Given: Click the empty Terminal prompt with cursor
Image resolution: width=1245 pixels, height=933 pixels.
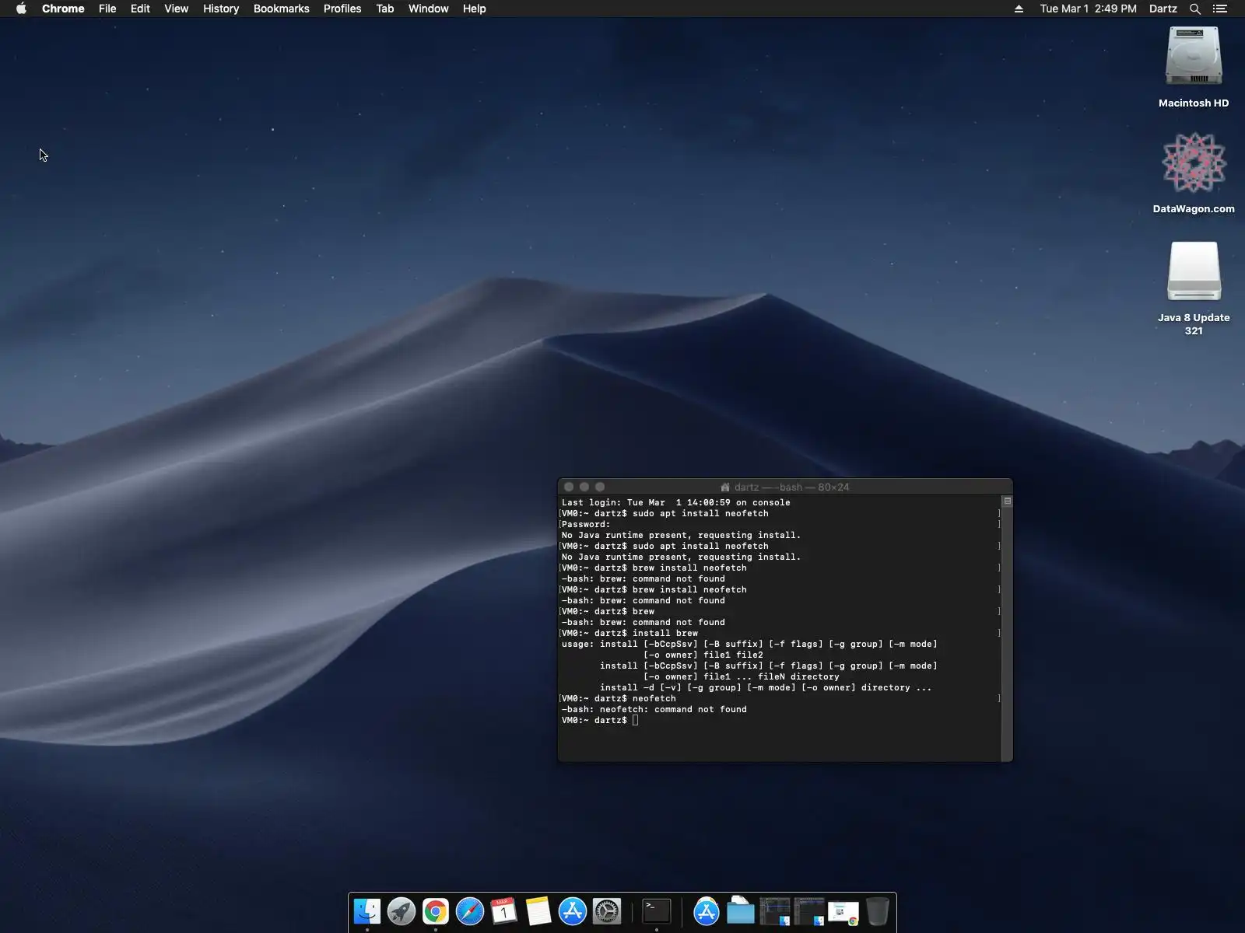Looking at the screenshot, I should (x=599, y=720).
